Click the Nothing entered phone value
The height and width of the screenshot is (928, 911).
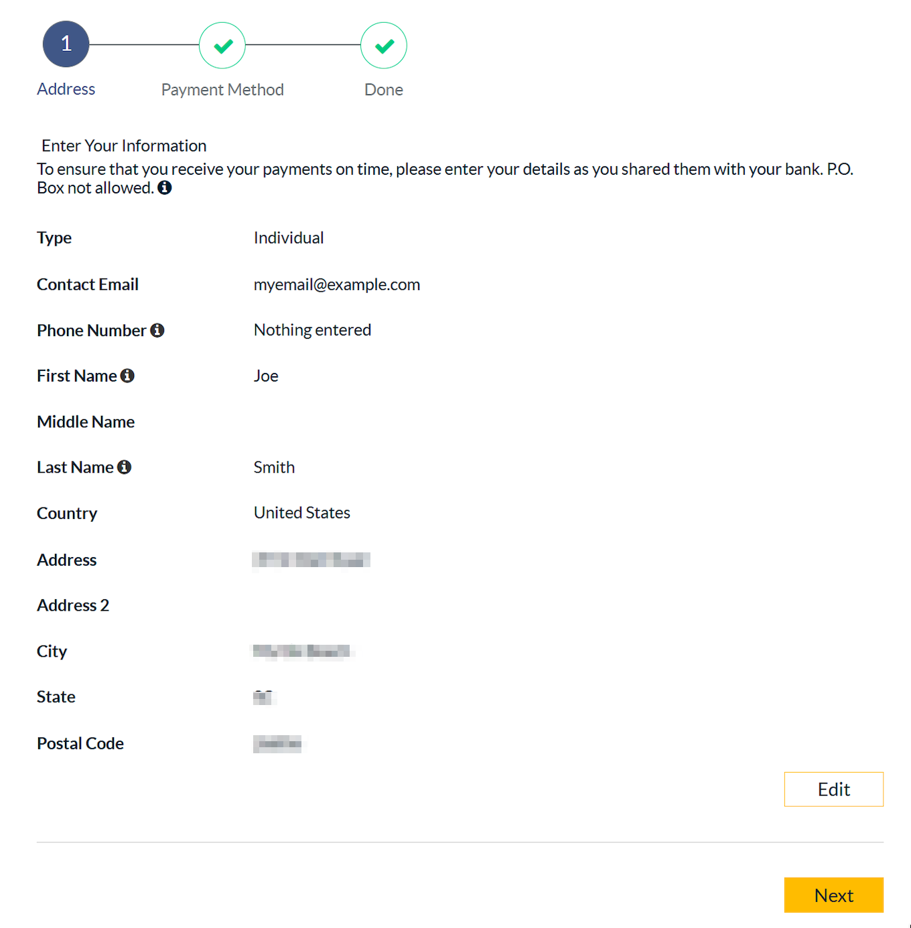(312, 330)
